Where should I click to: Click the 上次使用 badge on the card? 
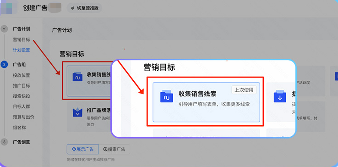pos(244,90)
